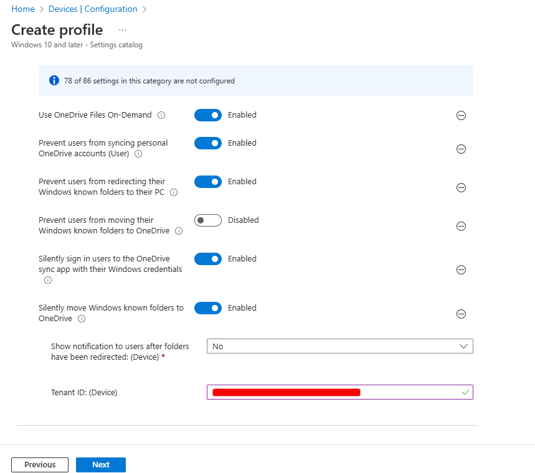Go to Home breadcrumb
535x473 pixels.
pos(23,9)
